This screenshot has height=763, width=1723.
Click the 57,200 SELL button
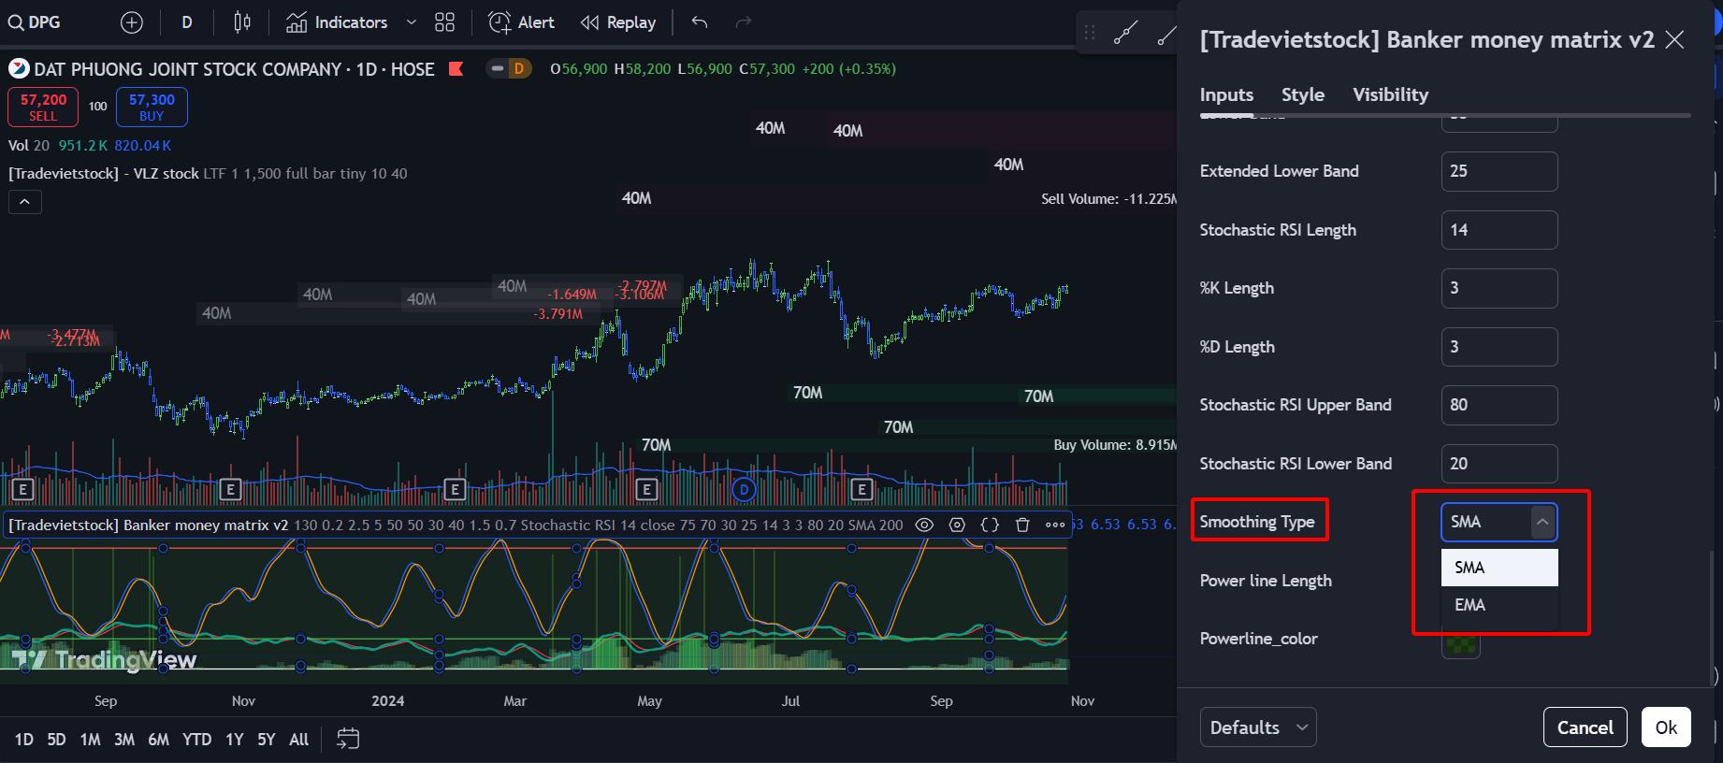43,107
